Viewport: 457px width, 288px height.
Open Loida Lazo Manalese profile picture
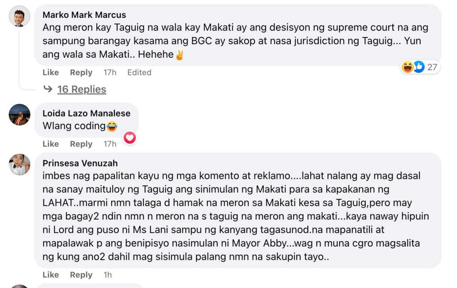[x=20, y=115]
